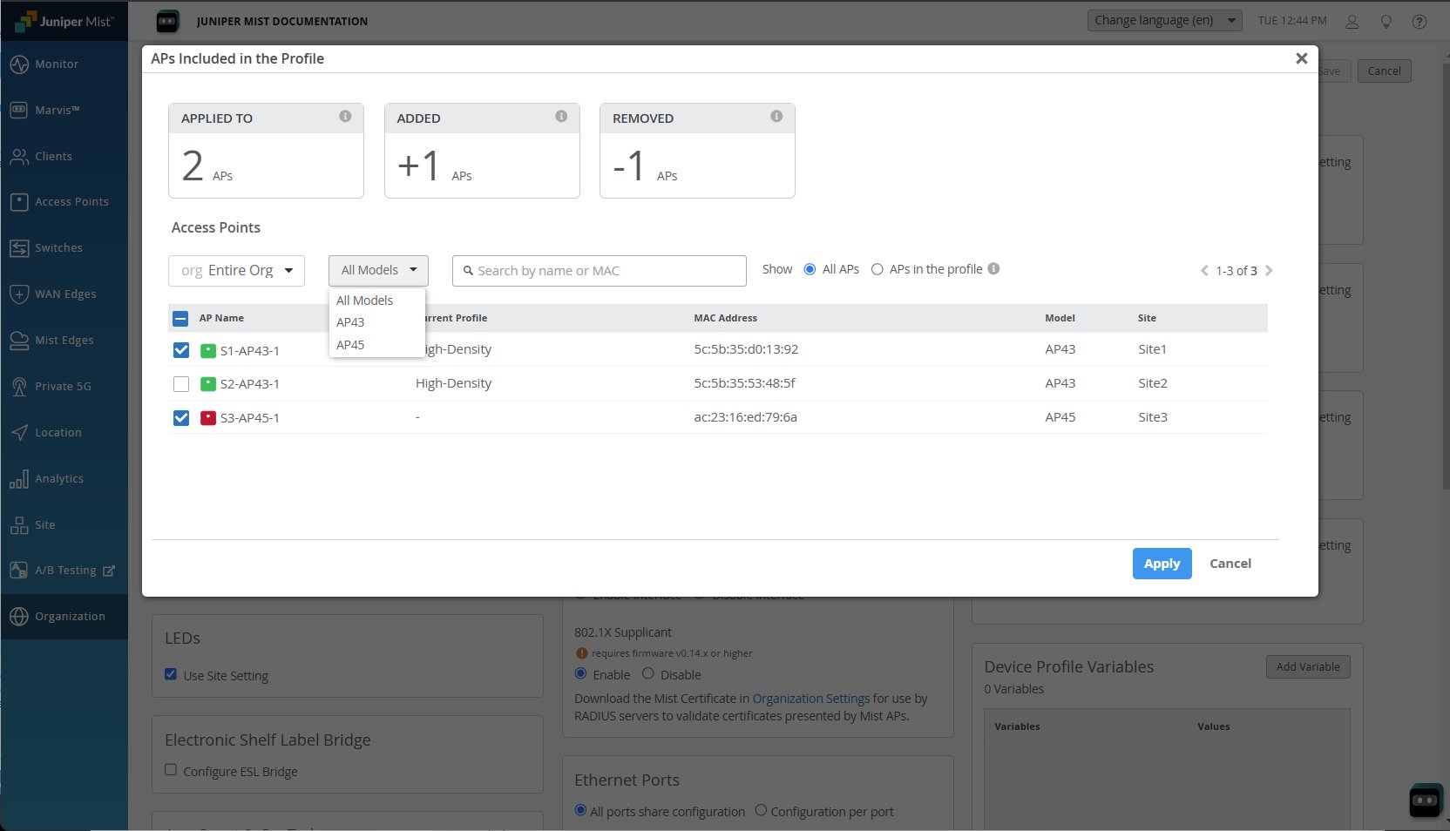Click Cancel button in the page header

coord(1384,71)
